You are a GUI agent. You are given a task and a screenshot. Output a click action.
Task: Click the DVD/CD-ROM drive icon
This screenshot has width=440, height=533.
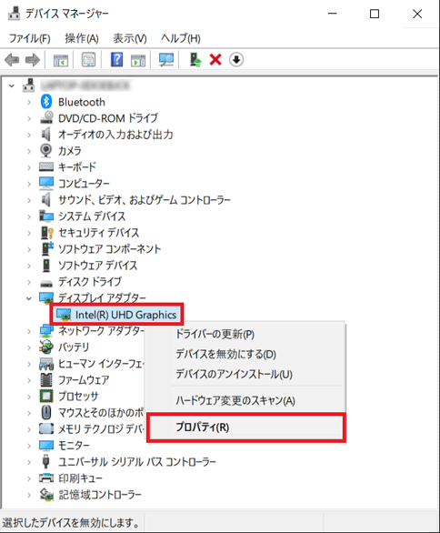(x=46, y=117)
